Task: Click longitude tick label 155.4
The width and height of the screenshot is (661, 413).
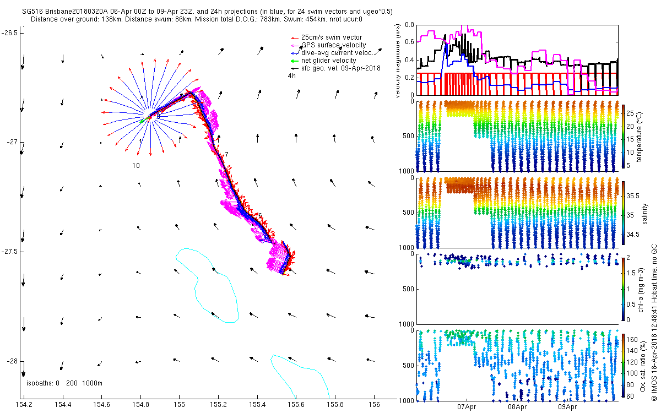Action: pos(258,405)
